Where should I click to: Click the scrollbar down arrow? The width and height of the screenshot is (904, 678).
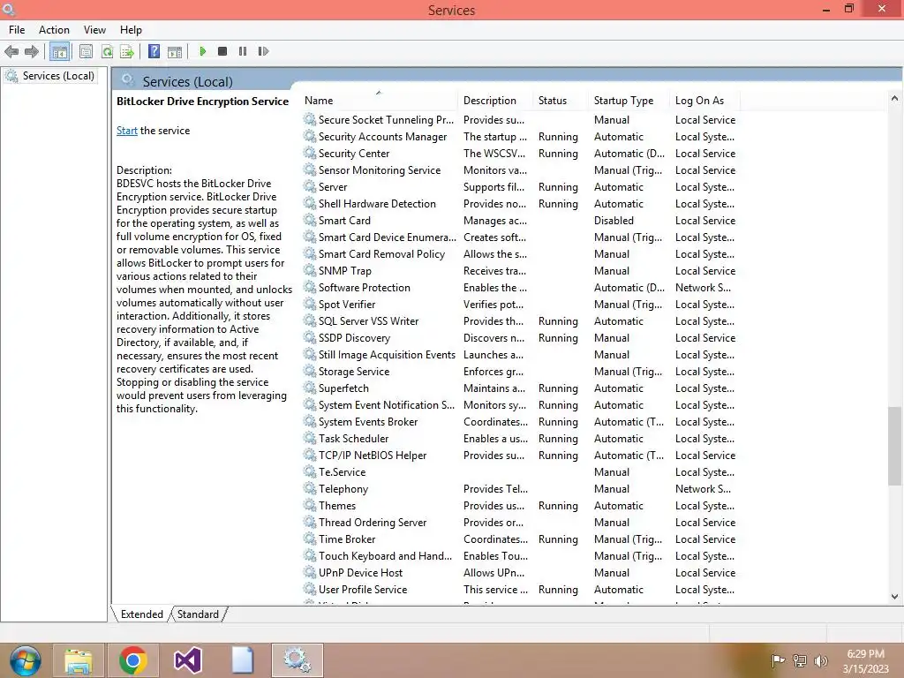[x=894, y=597]
